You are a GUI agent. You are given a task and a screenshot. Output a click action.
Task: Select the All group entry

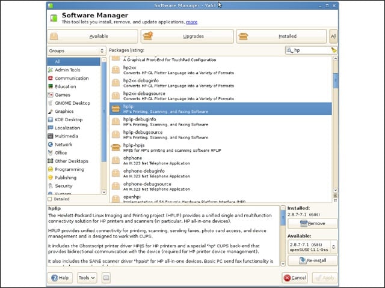pos(73,61)
